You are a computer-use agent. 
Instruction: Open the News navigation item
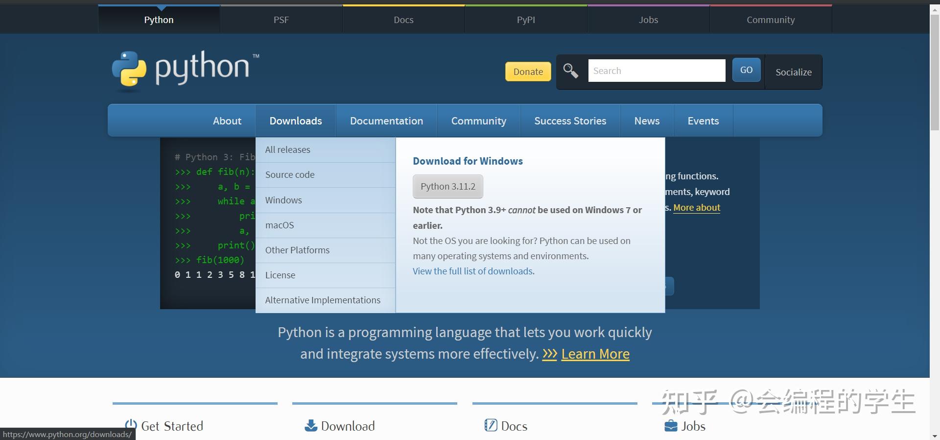point(647,121)
